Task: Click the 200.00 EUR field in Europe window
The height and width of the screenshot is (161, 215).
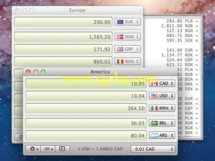Action: coord(63,22)
